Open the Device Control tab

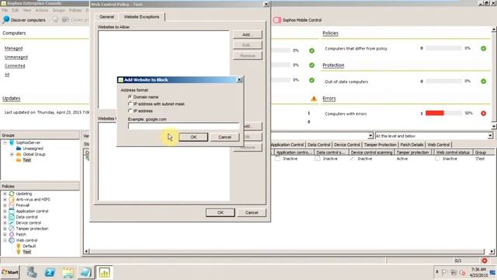(347, 145)
